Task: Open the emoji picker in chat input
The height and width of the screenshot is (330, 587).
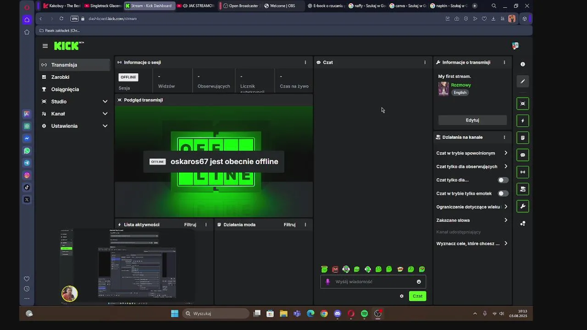Action: coord(419,282)
